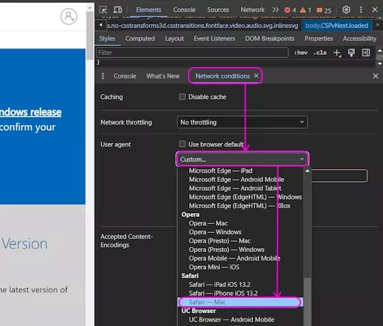383x326 pixels.
Task: Select the Computed subtab
Action: coord(140,38)
